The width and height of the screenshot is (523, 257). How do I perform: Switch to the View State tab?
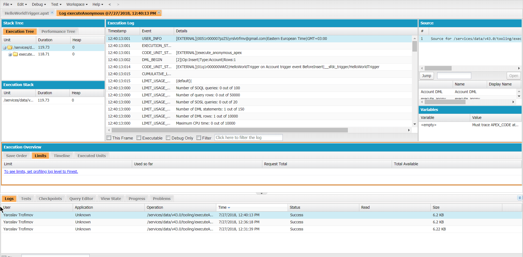(111, 199)
